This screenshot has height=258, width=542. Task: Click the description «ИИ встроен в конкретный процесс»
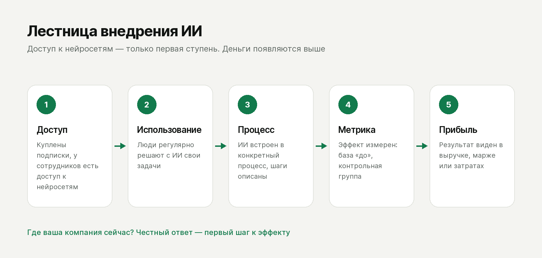tap(263, 160)
